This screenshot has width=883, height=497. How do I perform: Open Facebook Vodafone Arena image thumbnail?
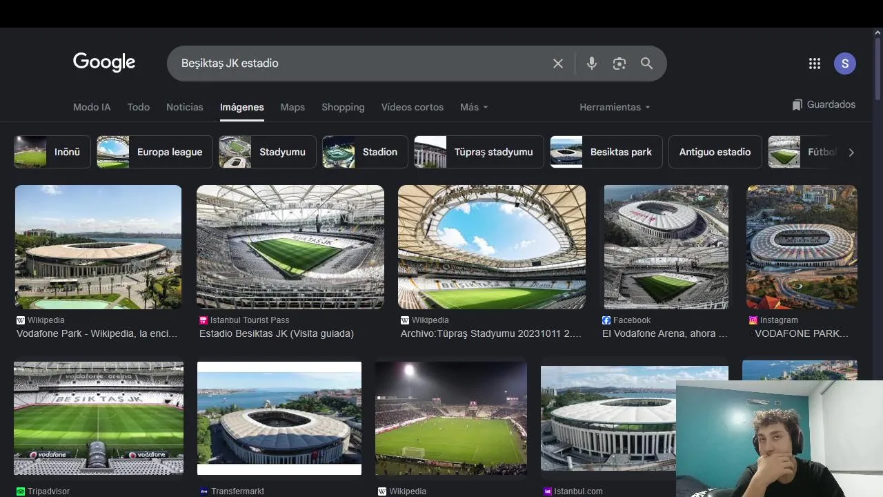click(x=666, y=247)
